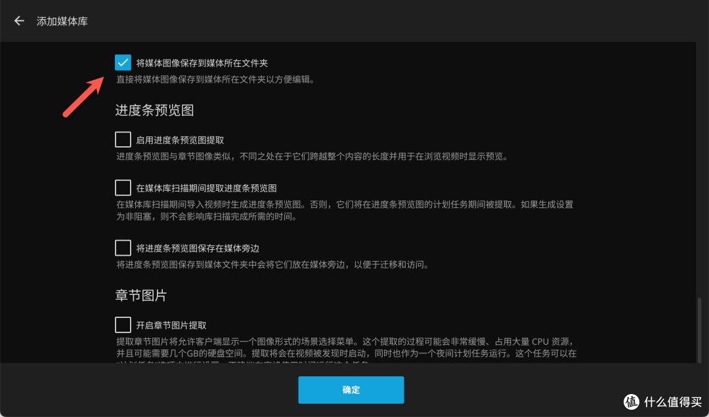Click the 进度条预览图 section heading
This screenshot has height=417, width=709.
[x=154, y=110]
